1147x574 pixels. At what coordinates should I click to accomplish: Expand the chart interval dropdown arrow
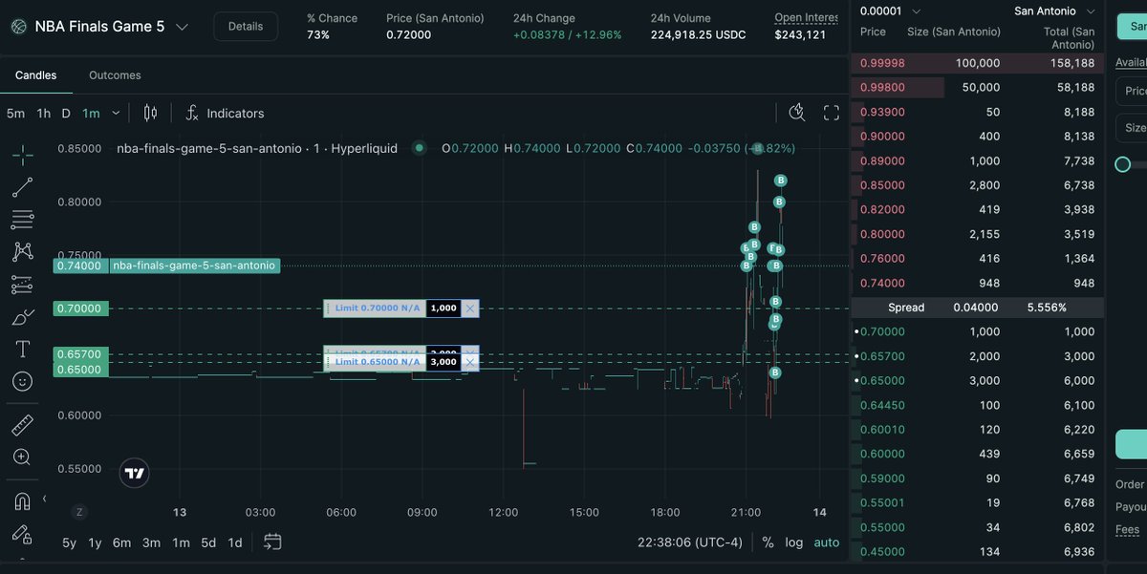coord(116,113)
